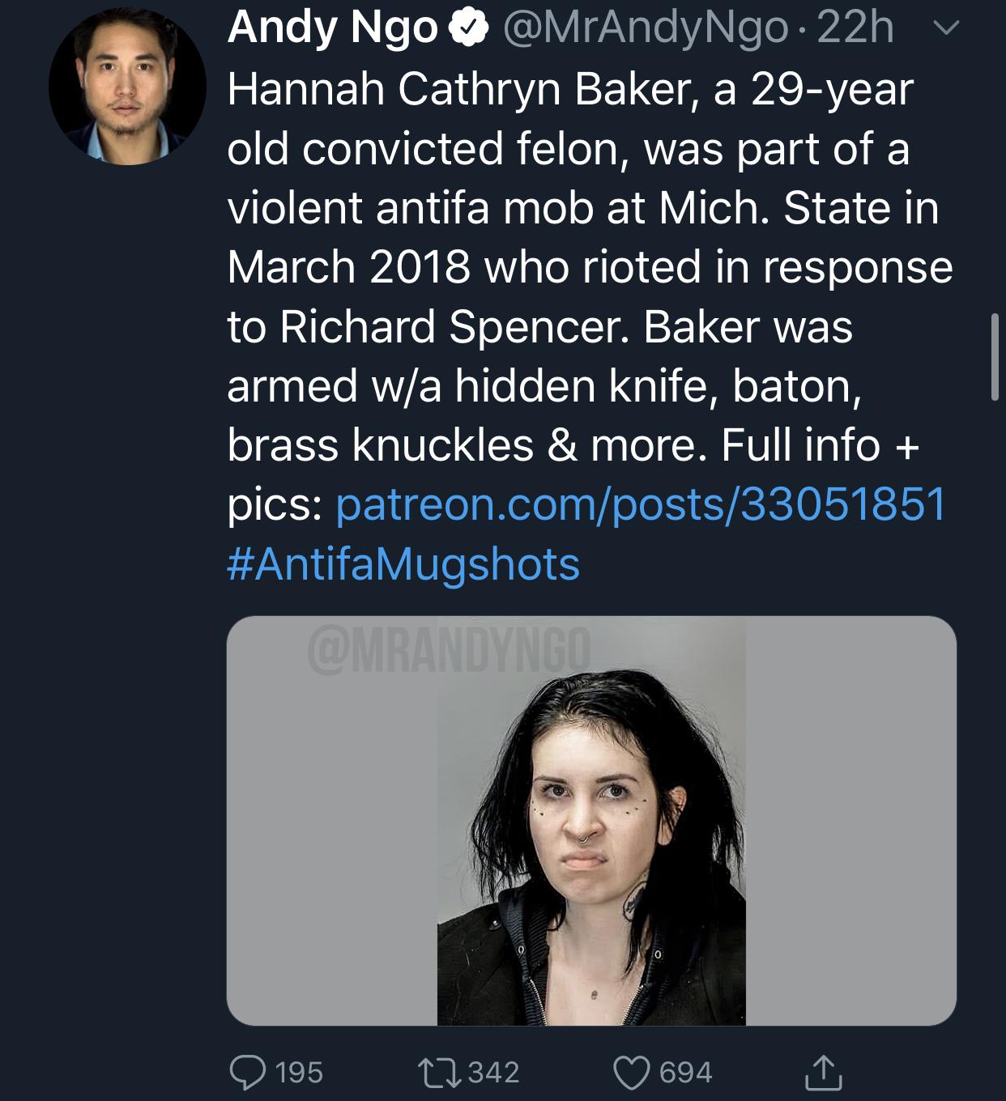Click the 22h timestamp

click(x=855, y=29)
